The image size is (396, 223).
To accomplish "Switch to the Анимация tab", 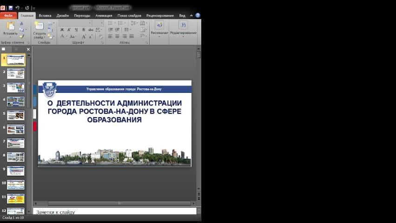I will pyautogui.click(x=104, y=15).
